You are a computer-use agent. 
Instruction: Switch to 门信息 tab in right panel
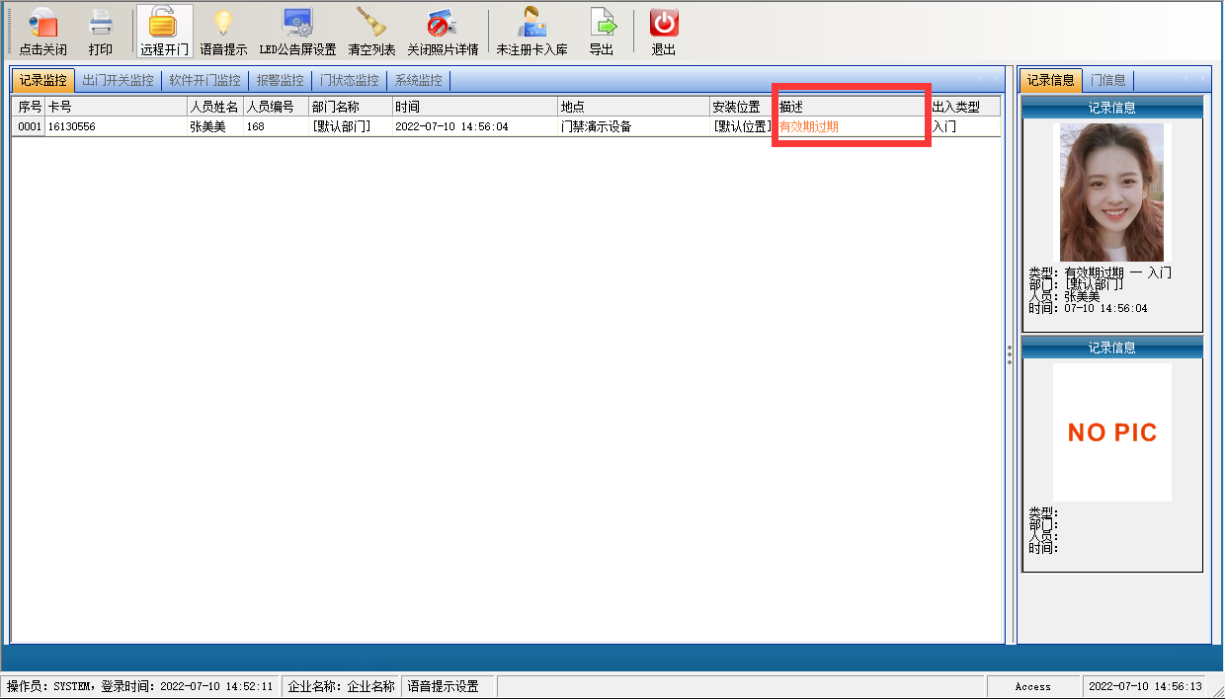[1107, 80]
